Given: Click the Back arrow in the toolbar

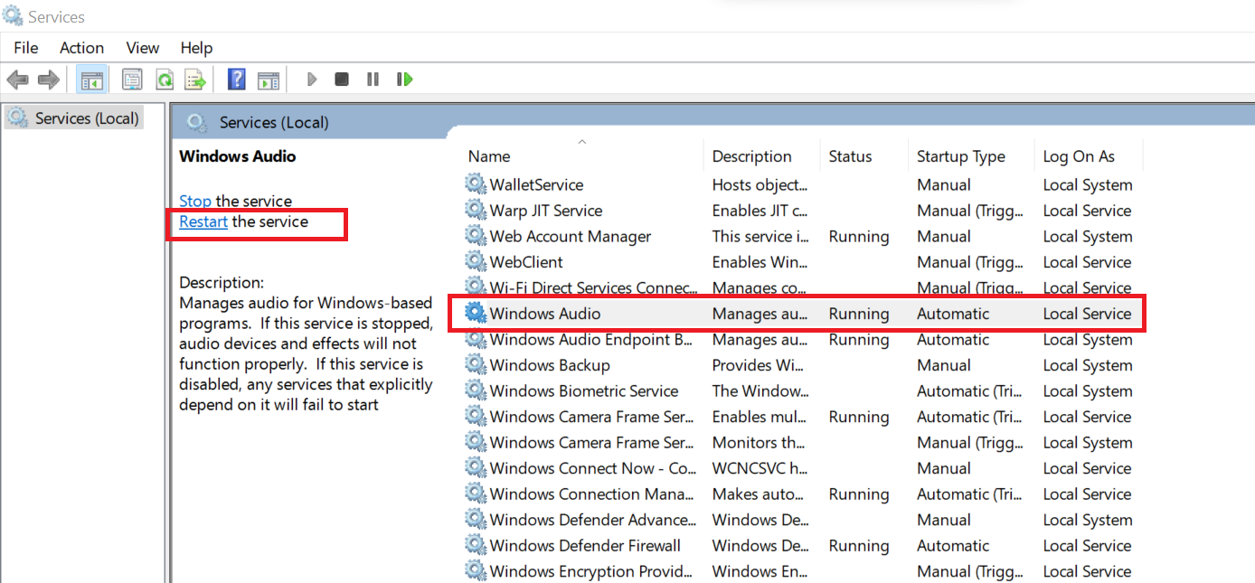Looking at the screenshot, I should pyautogui.click(x=17, y=80).
